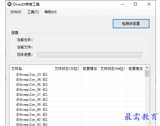The width and height of the screenshot is (160, 126).
Task: Click the 文件状态(32位) column header
Action: (x=67, y=69)
